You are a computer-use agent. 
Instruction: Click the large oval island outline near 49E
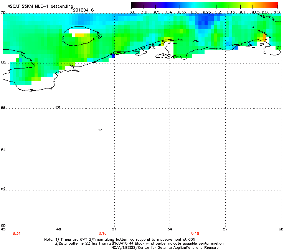click(82, 36)
